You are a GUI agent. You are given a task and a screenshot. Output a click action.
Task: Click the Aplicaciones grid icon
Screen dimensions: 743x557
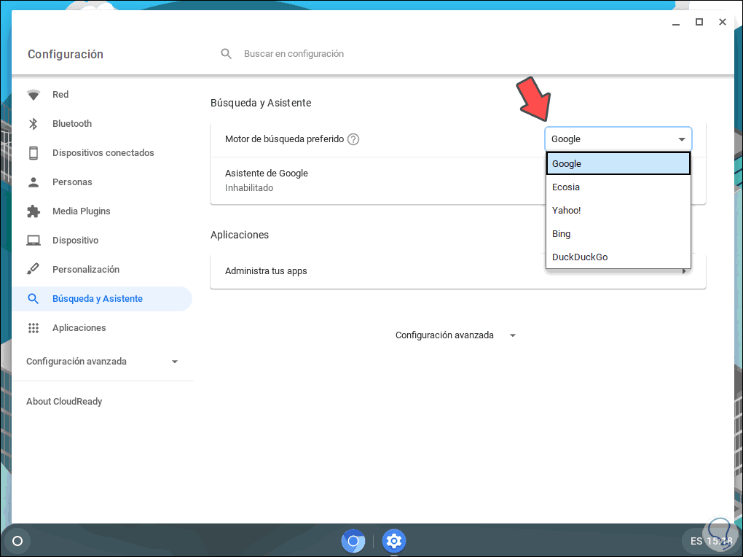(x=34, y=328)
